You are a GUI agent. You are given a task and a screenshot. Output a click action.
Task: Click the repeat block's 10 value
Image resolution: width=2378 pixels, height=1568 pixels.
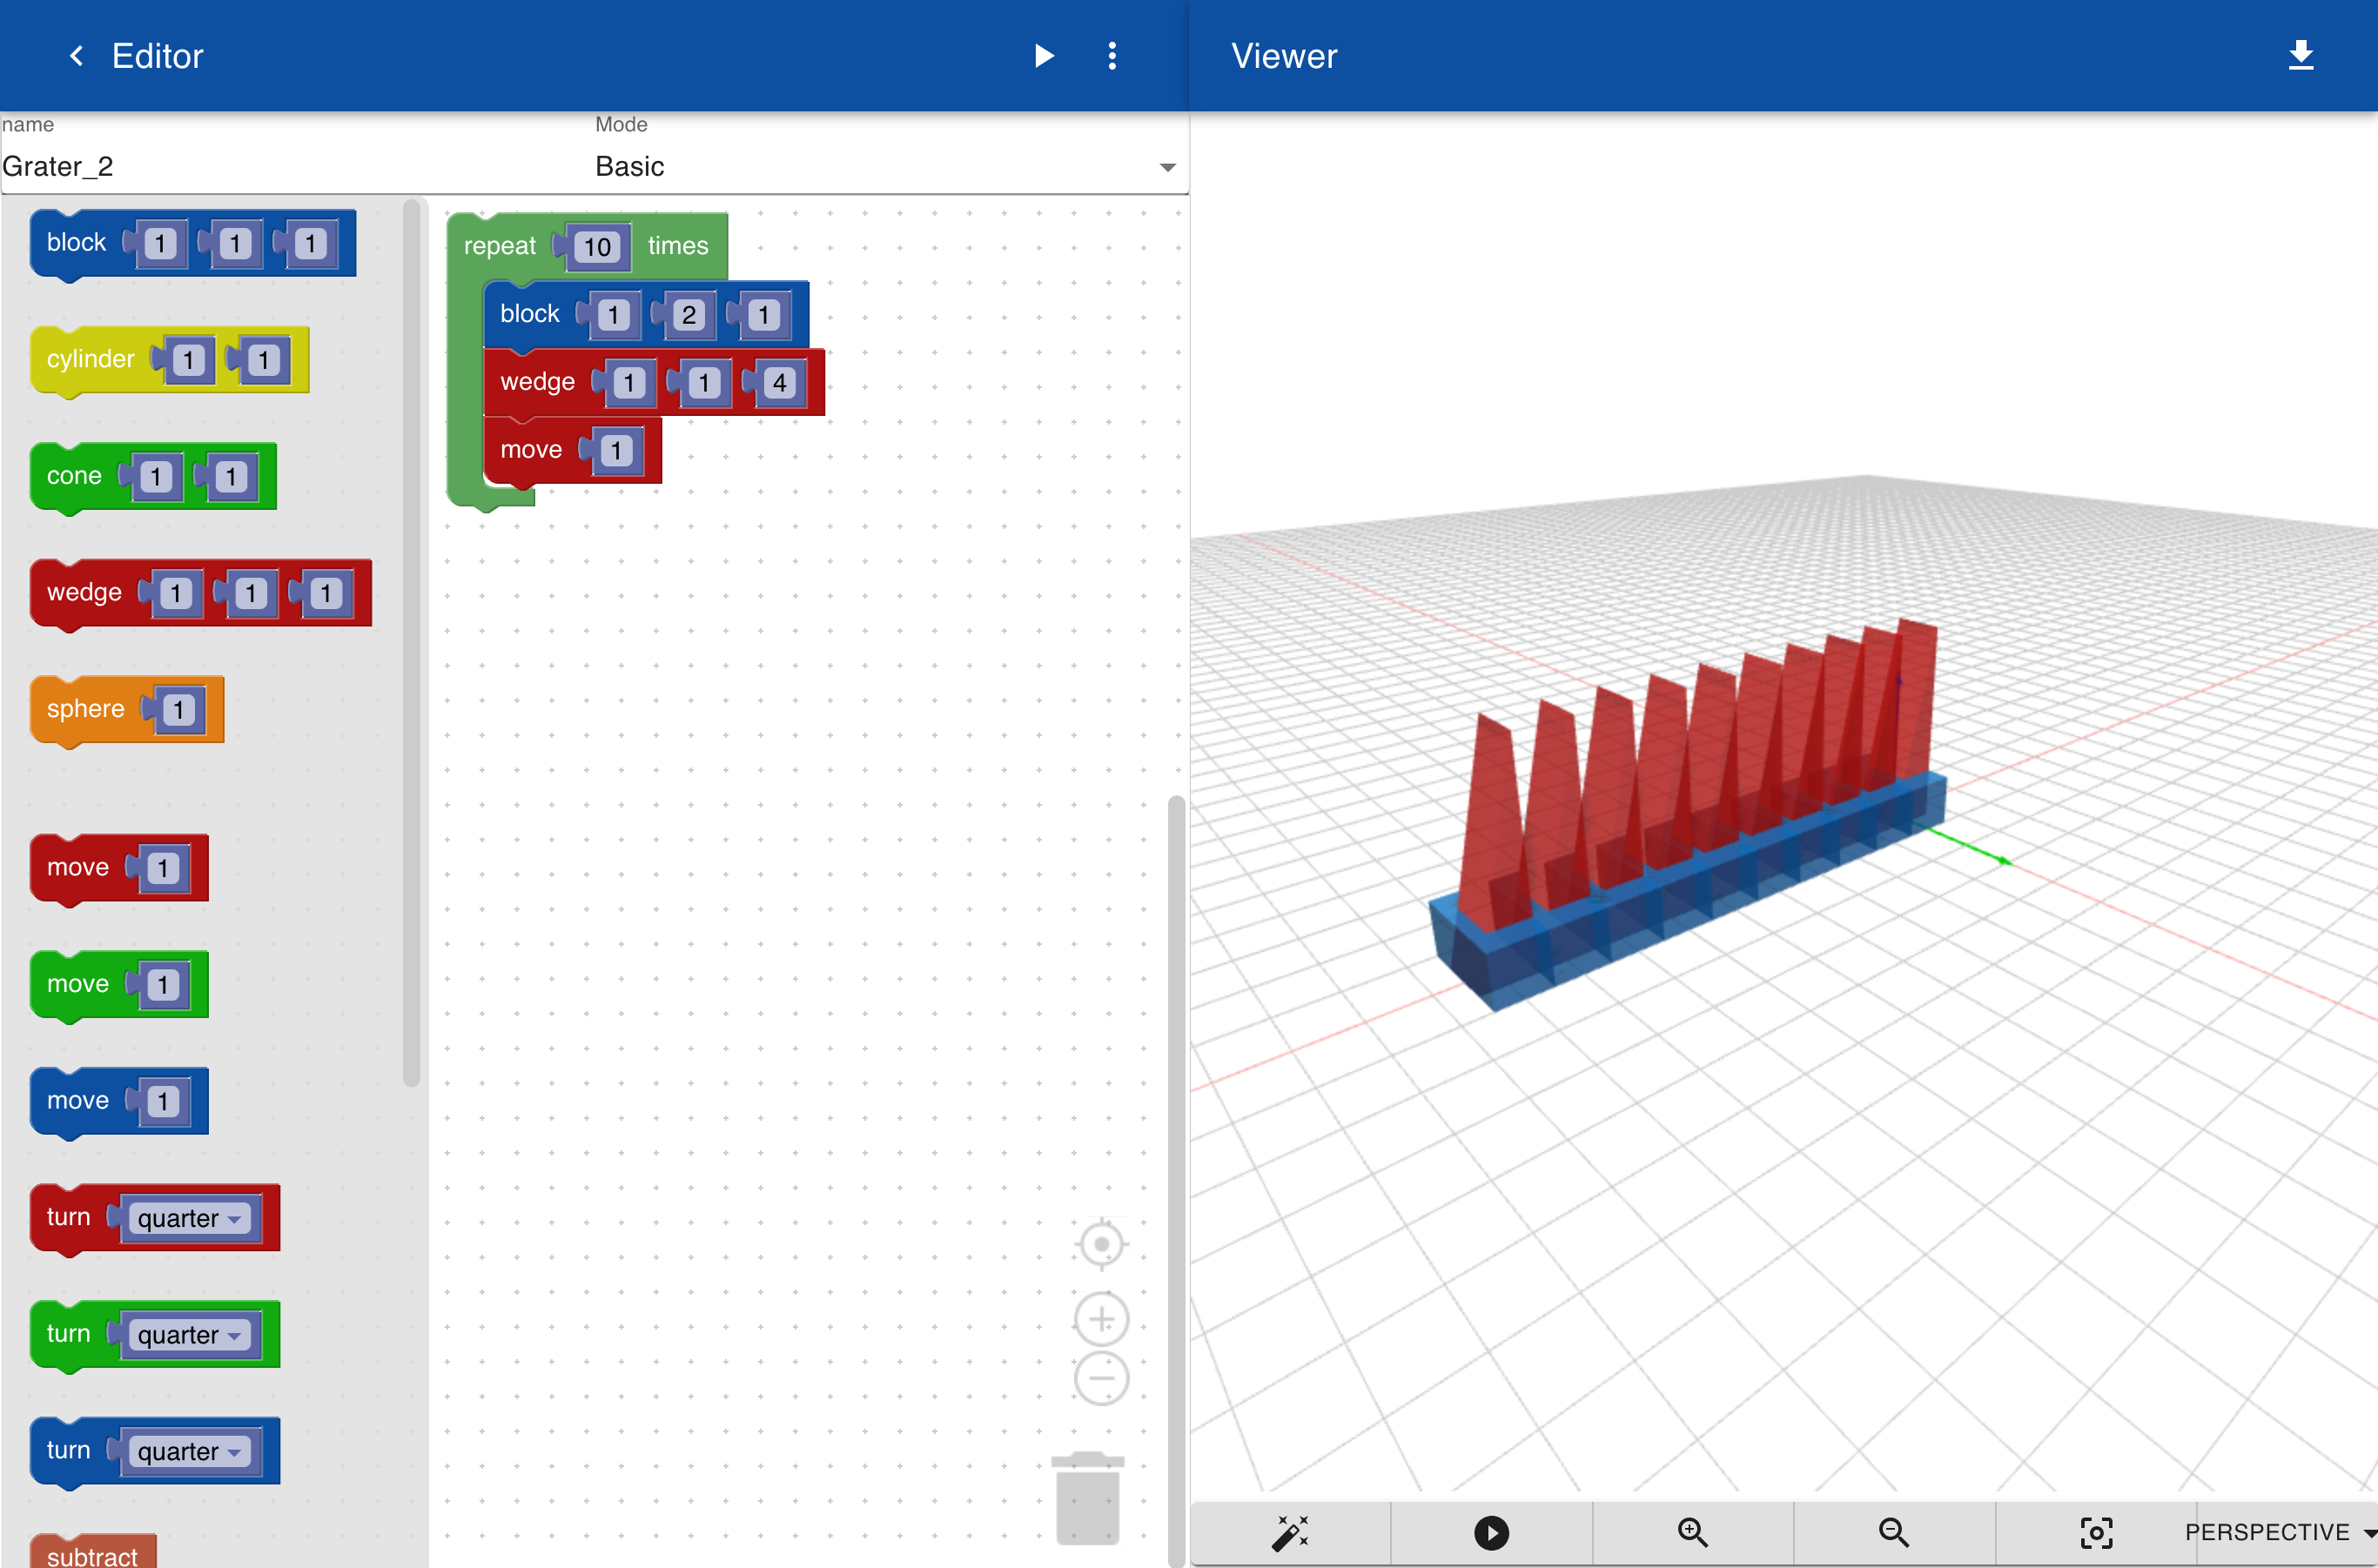click(x=597, y=247)
